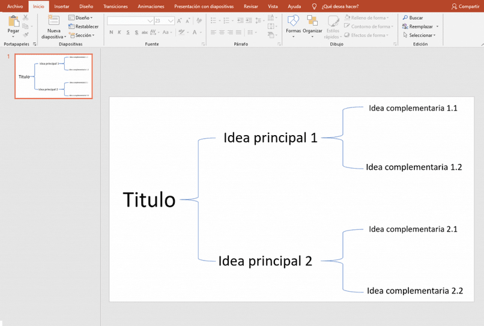Click the Buscar find icon
This screenshot has width=484, height=326.
405,17
